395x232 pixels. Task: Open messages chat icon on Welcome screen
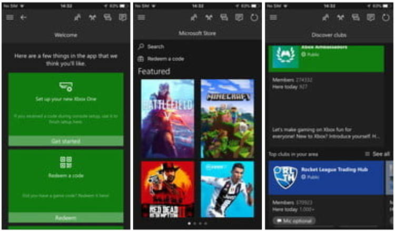[x=107, y=17]
